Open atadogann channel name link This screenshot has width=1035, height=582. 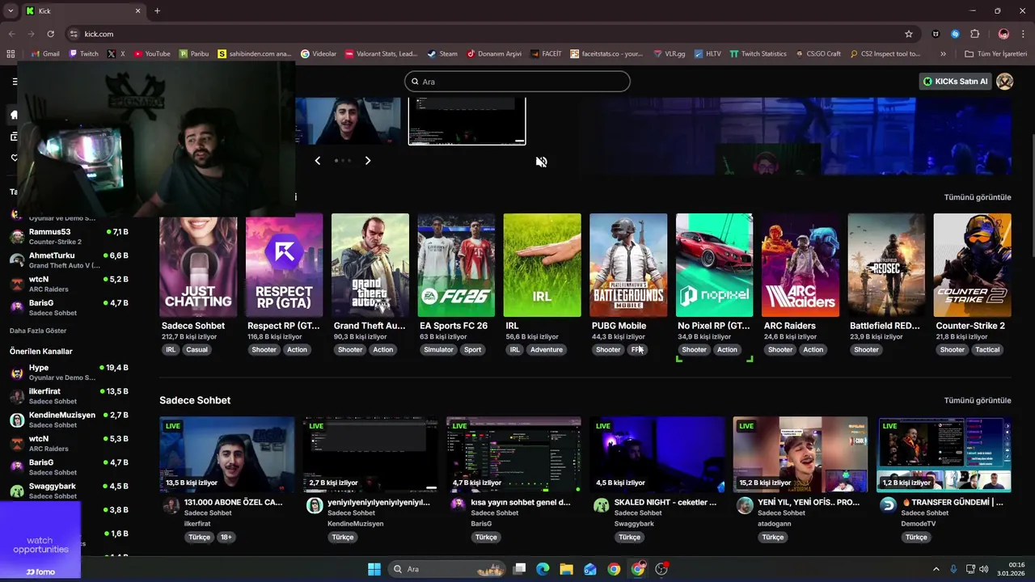775,524
